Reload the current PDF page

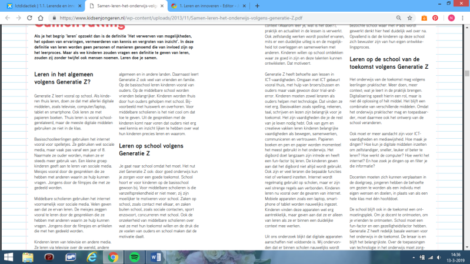coord(29,18)
